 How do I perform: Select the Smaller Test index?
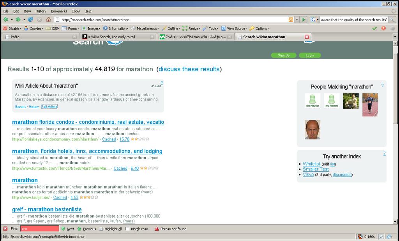tap(316, 169)
